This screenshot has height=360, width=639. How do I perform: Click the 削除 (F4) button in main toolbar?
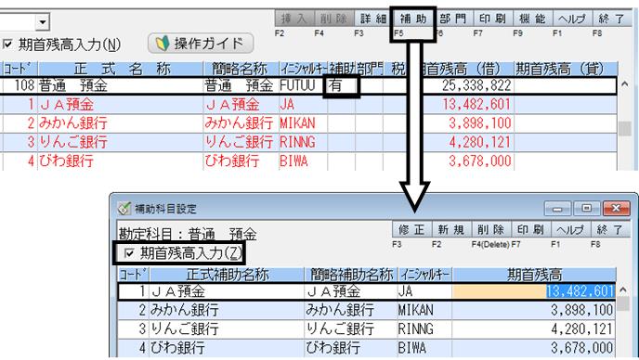tap(333, 19)
